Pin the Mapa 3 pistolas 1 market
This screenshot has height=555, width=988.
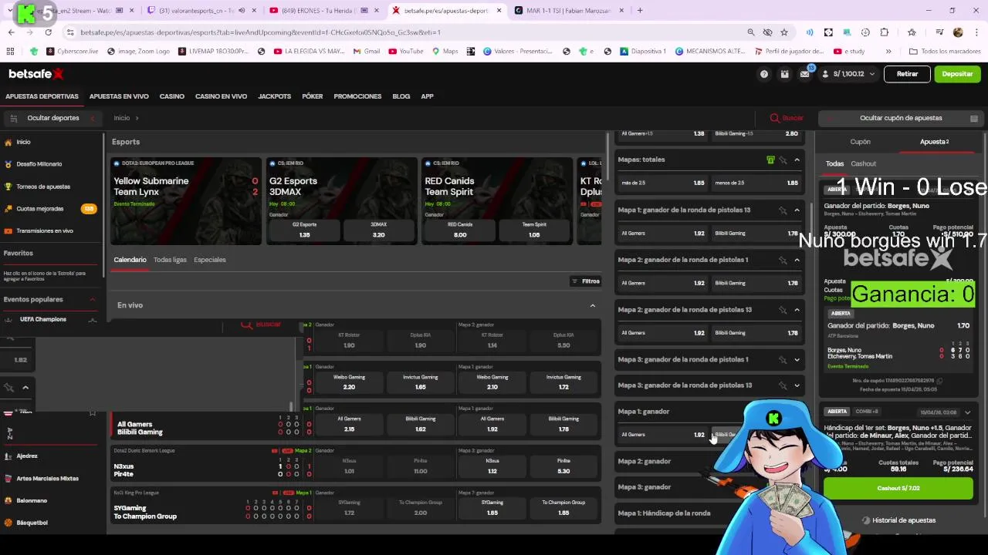(783, 359)
